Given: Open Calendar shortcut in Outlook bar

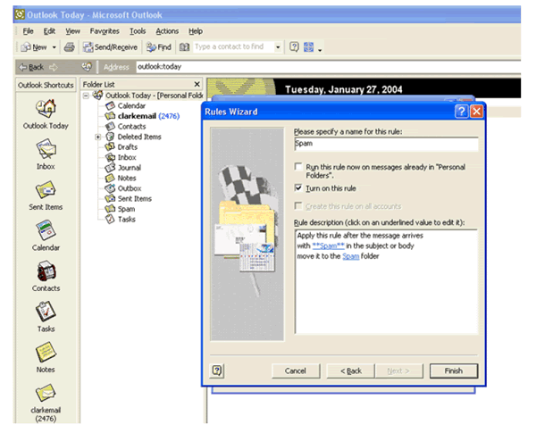Looking at the screenshot, I should (x=46, y=230).
